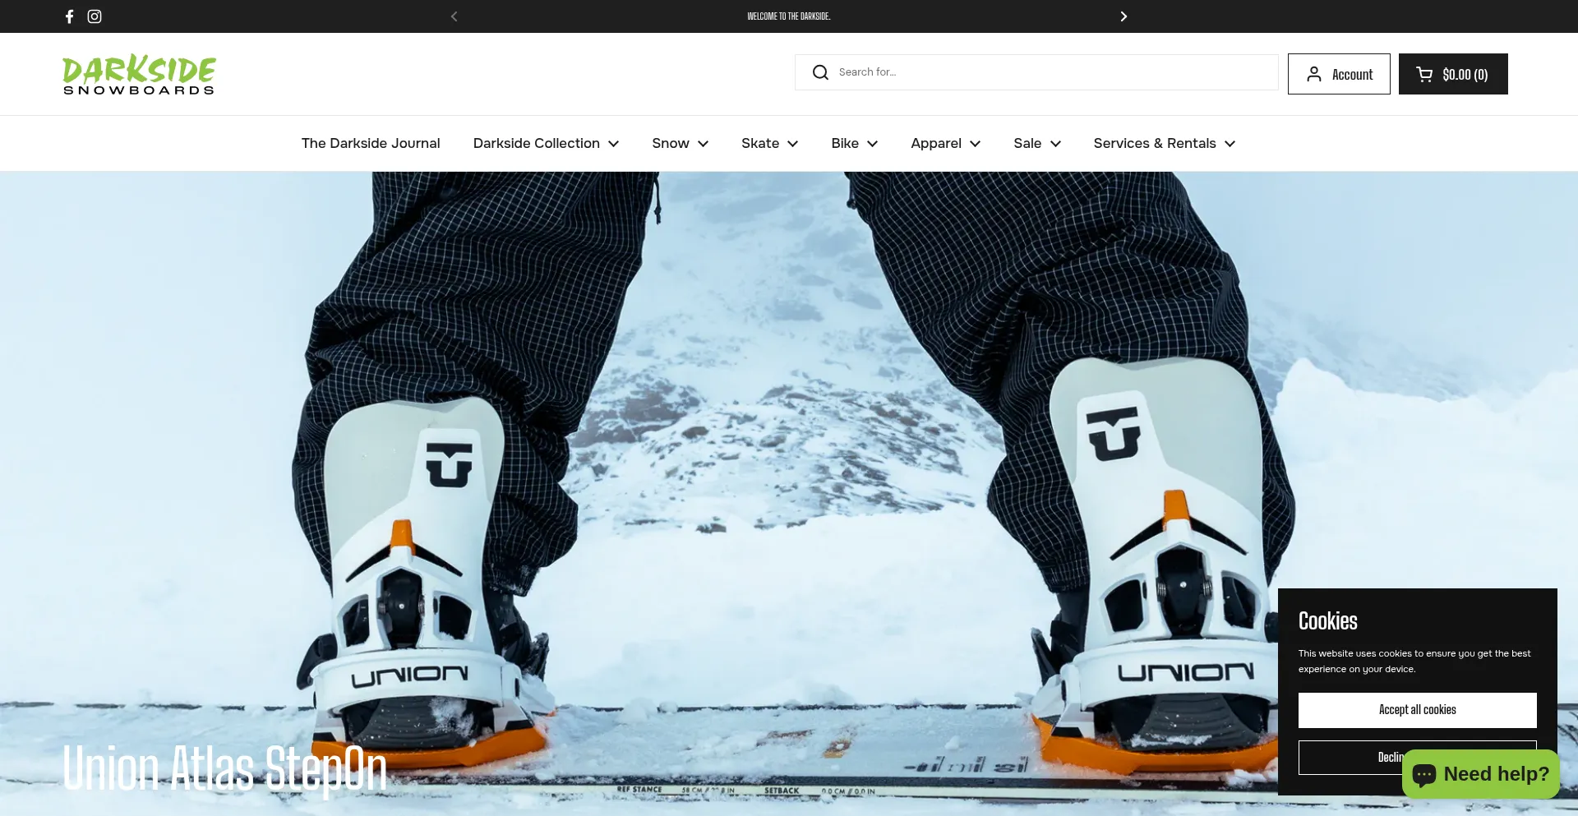Viewport: 1578px width, 816px height.
Task: Accept all cookies
Action: pos(1417,710)
